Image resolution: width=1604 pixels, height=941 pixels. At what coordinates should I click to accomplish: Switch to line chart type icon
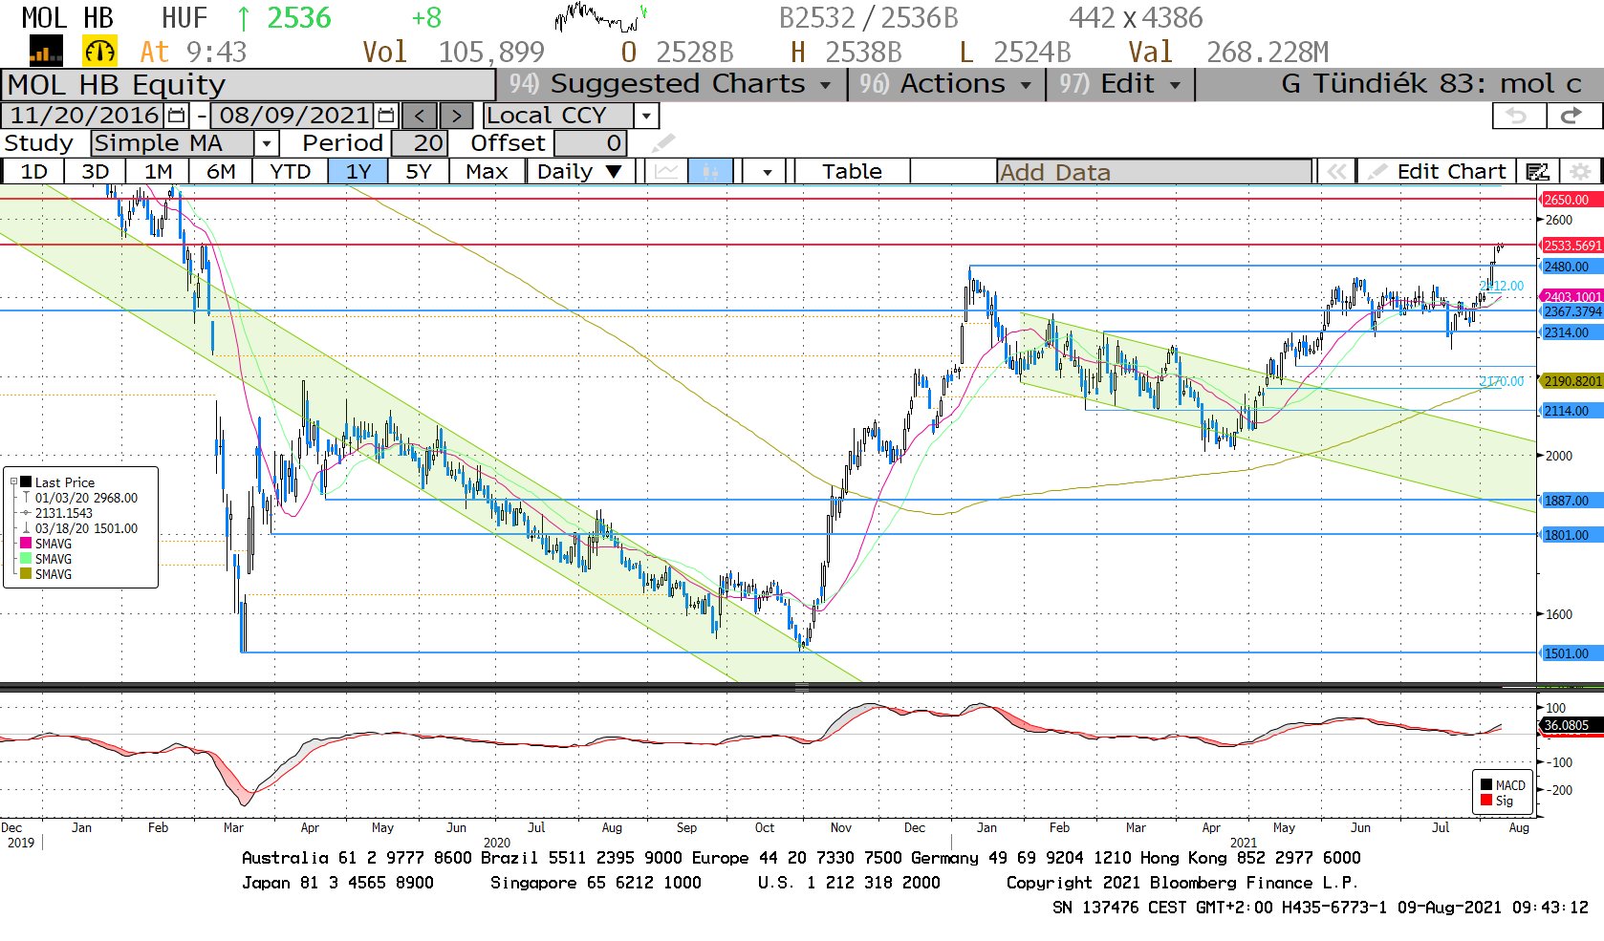(667, 171)
